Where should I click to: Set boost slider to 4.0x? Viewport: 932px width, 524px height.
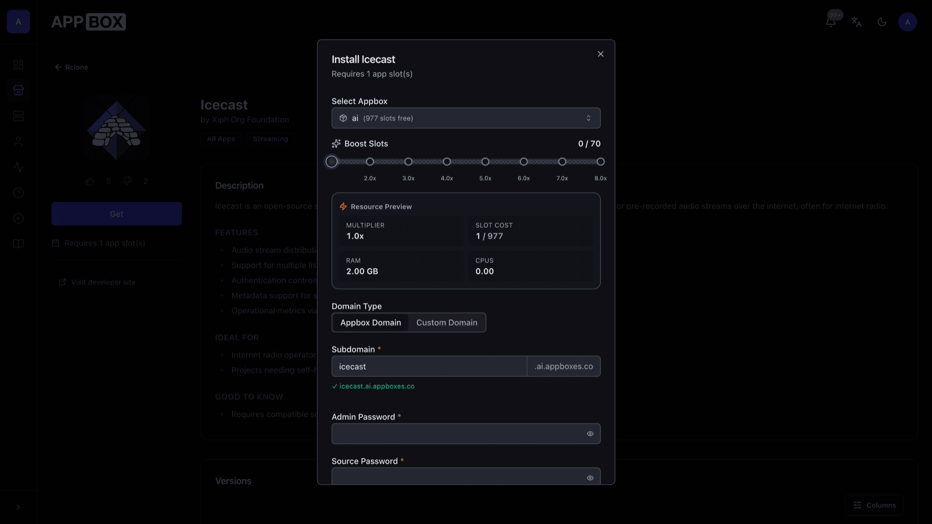pyautogui.click(x=447, y=162)
